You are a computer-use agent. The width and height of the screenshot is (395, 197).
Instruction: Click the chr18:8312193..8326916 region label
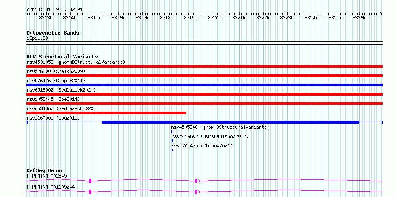(56, 10)
